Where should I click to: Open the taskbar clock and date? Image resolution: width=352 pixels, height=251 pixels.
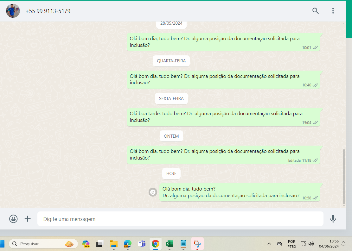tap(329, 244)
